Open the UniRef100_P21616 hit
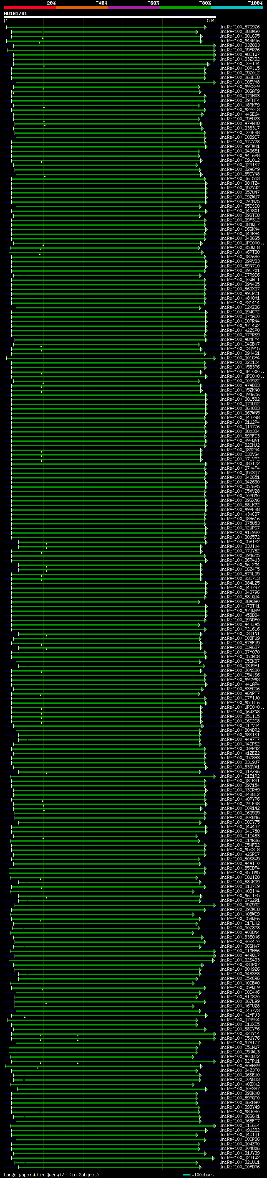Image resolution: width=267 pixels, height=1178 pixels. click(x=239, y=629)
